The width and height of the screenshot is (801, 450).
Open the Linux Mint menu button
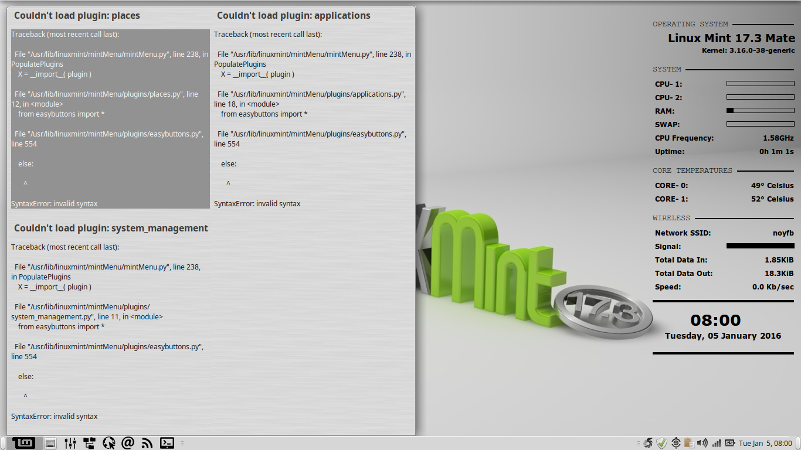(x=23, y=443)
